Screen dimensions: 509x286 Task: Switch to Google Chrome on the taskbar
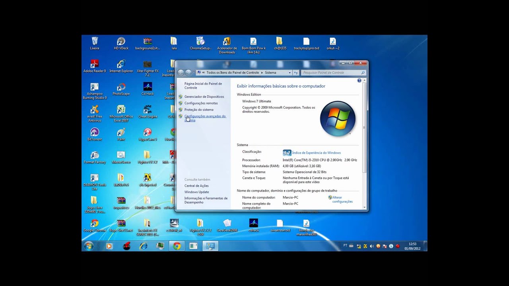tap(177, 246)
